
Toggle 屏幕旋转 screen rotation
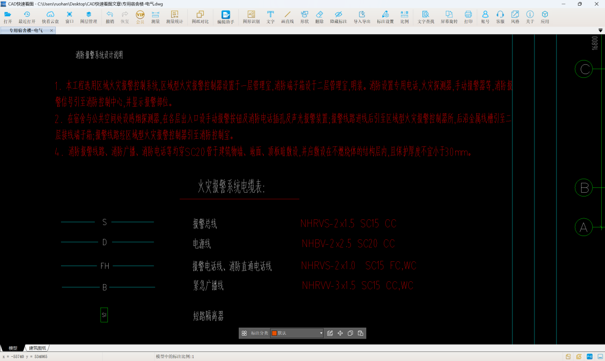pyautogui.click(x=449, y=17)
